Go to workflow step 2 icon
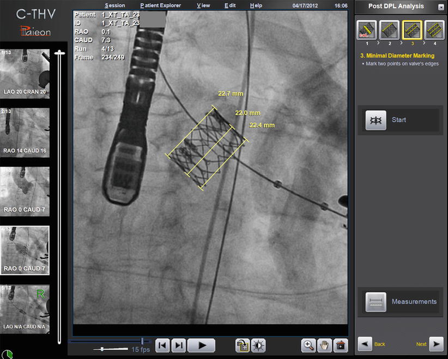Screen dimensions: 448x359 point(389,30)
